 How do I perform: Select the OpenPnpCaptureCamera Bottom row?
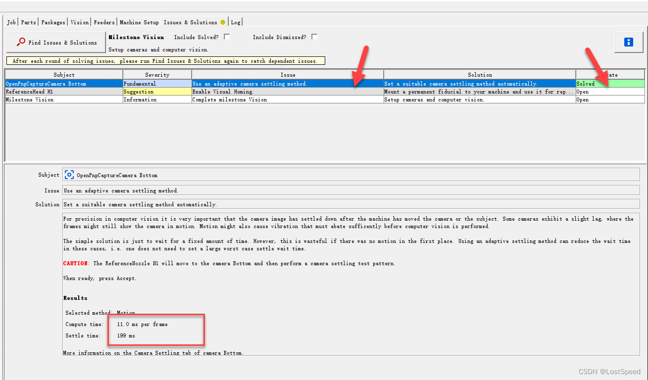(325, 84)
